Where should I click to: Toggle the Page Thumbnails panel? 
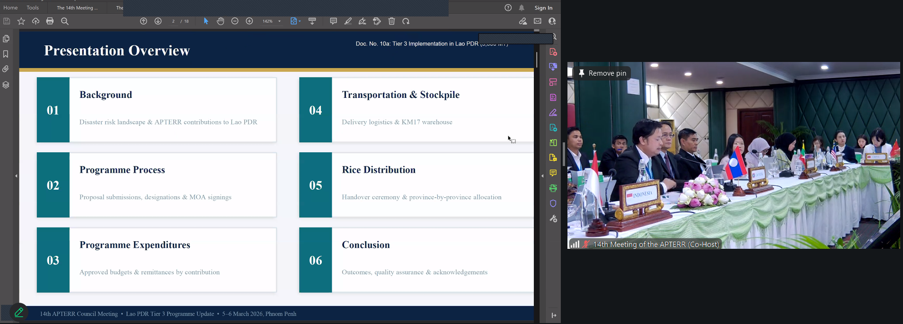(x=6, y=39)
